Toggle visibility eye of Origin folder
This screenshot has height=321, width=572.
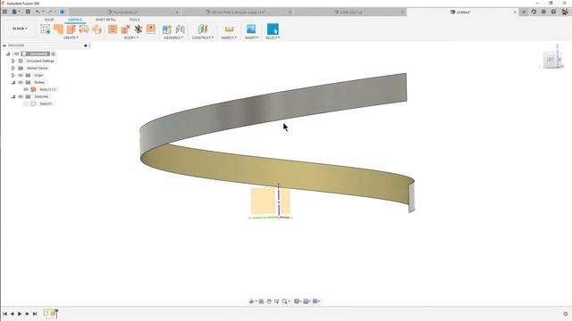pos(21,75)
